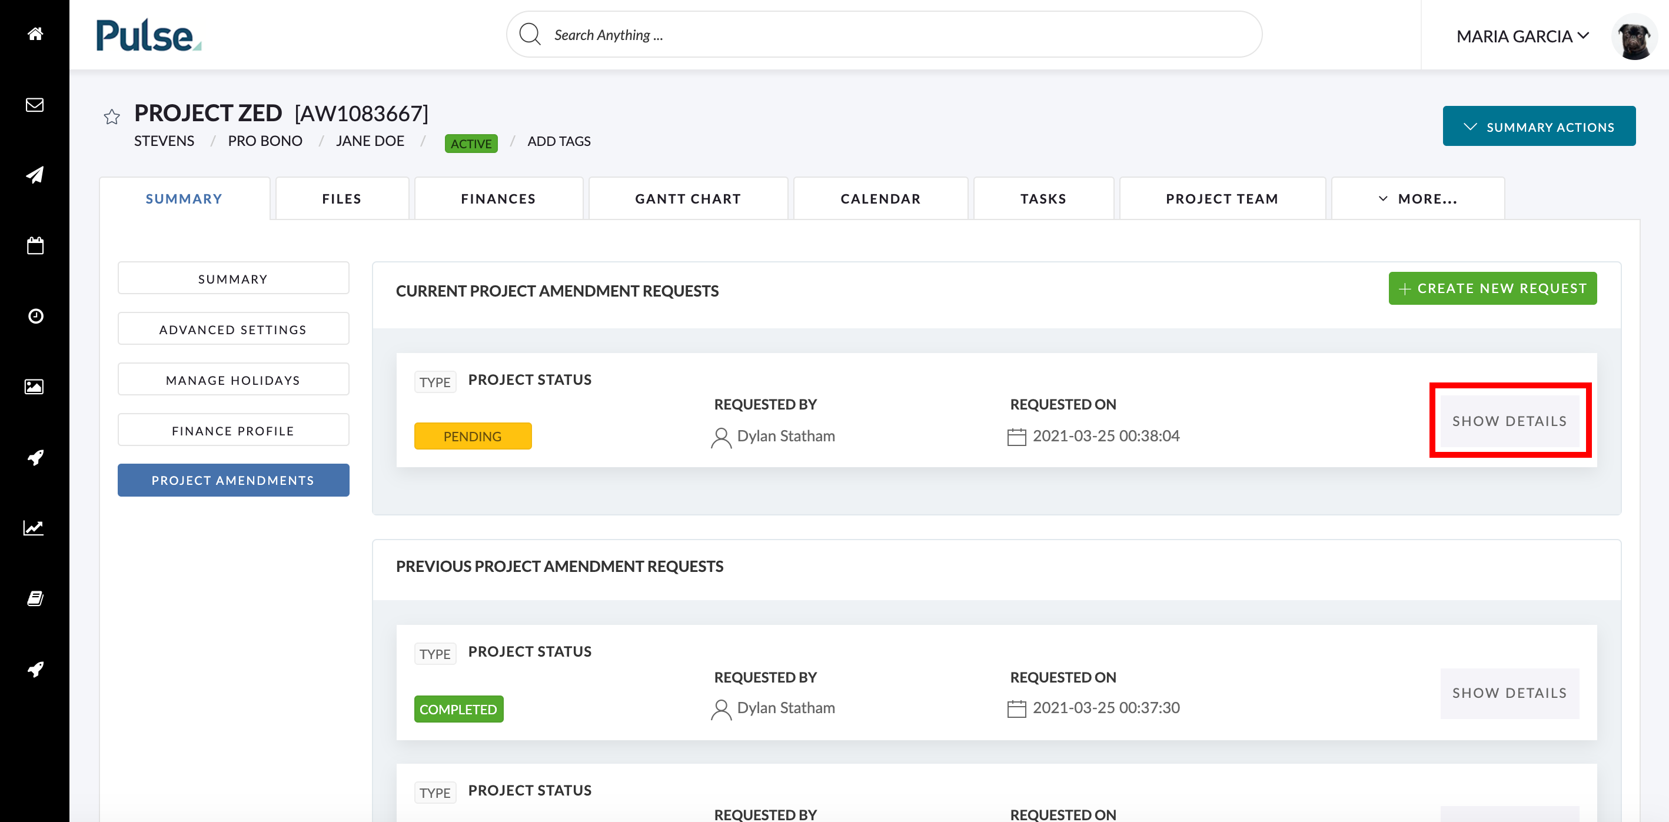Select Project Amendments section
The height and width of the screenshot is (822, 1669).
click(x=233, y=480)
